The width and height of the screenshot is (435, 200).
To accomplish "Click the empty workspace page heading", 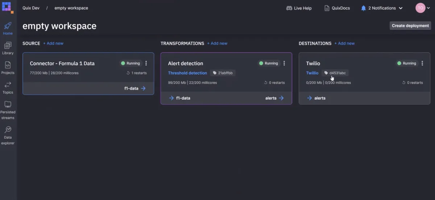I will click(59, 26).
